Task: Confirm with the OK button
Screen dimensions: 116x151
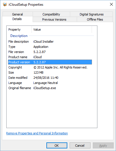Action: pyautogui.click(x=57, y=146)
